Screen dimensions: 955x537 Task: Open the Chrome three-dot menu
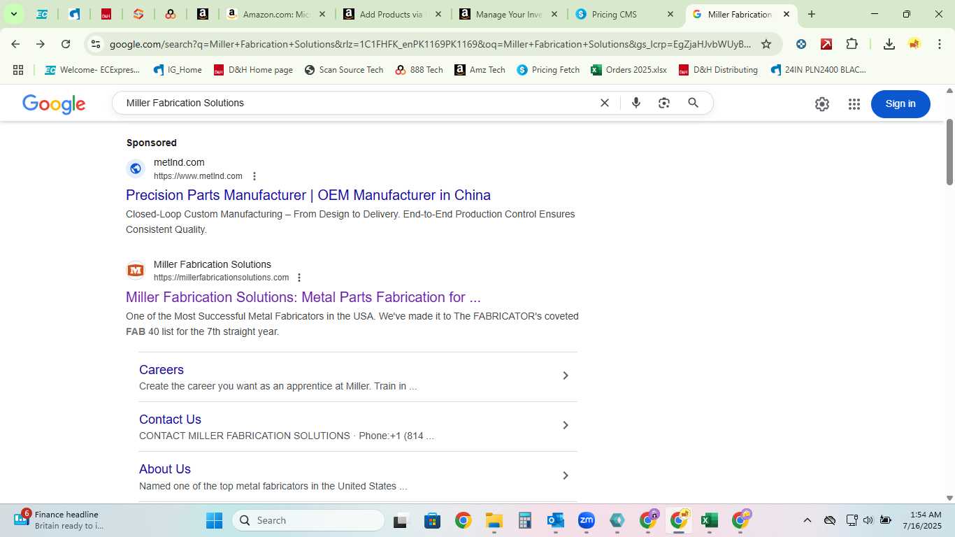940,44
